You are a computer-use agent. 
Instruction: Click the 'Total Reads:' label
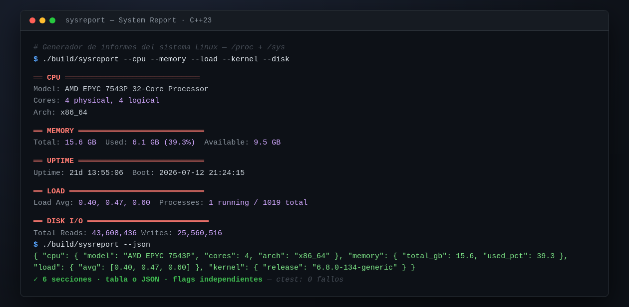tap(60, 233)
